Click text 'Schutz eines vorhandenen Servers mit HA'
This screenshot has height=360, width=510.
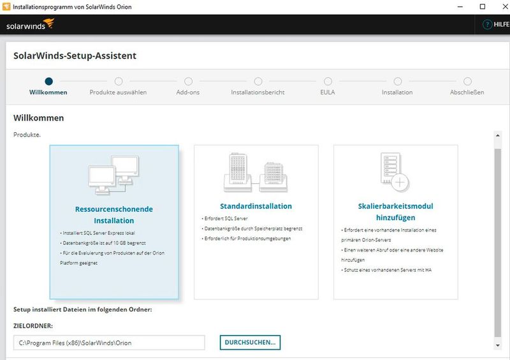388,270
